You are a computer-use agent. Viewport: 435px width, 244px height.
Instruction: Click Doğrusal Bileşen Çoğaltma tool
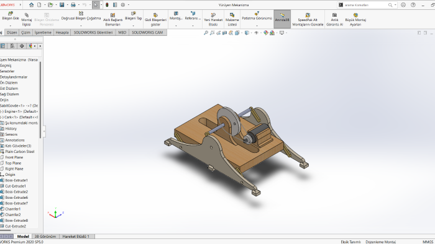(x=81, y=15)
